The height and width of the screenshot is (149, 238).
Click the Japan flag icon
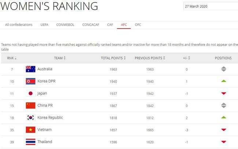(30, 93)
